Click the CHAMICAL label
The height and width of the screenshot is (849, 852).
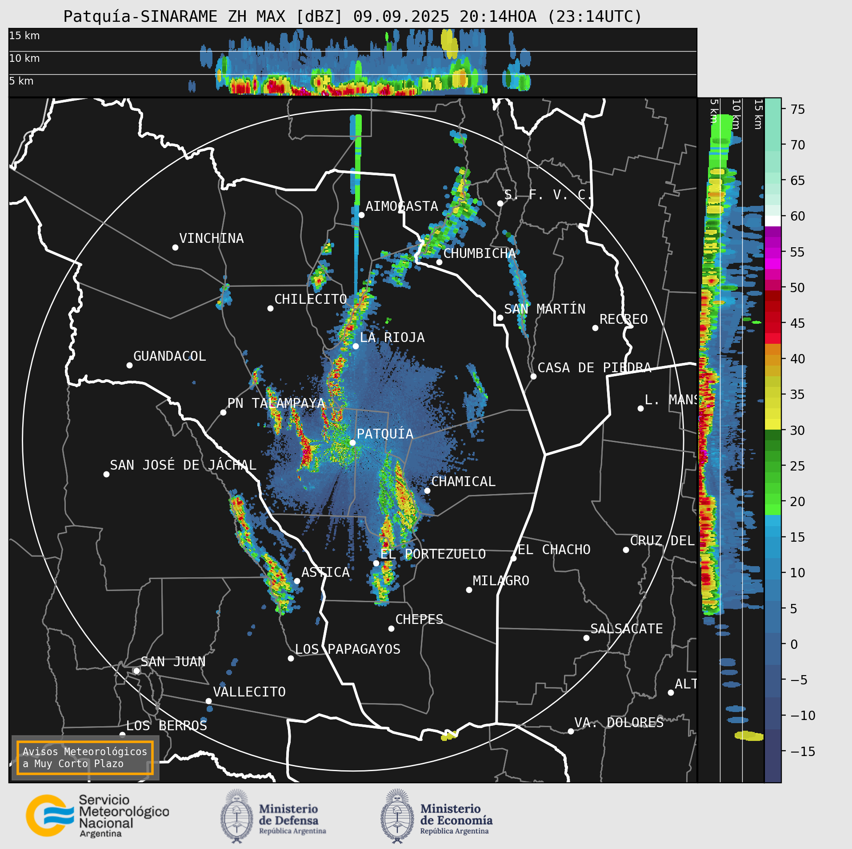pos(463,481)
